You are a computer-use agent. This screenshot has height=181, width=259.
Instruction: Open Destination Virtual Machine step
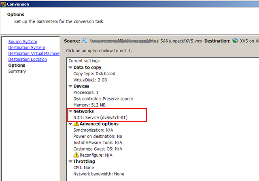(34, 53)
